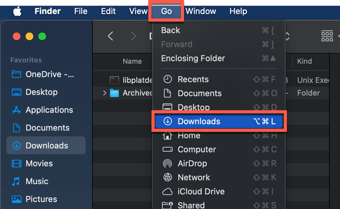Click Computer icon in Go menu
The height and width of the screenshot is (209, 340).
(x=167, y=150)
